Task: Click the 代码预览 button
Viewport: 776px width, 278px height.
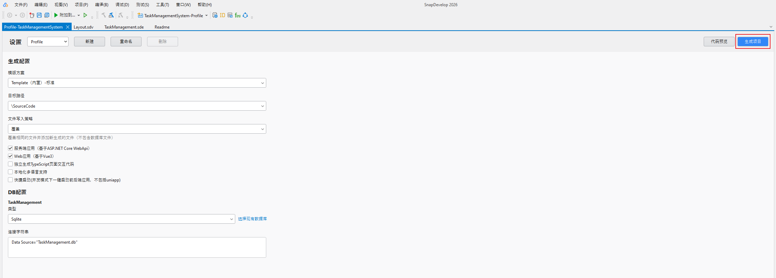Action: click(719, 42)
